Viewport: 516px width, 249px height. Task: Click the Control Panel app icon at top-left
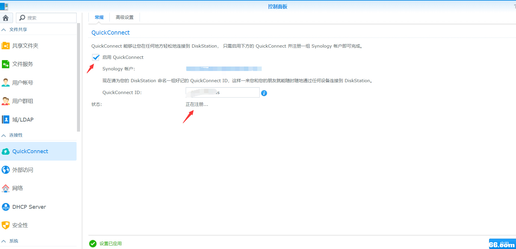click(4, 7)
